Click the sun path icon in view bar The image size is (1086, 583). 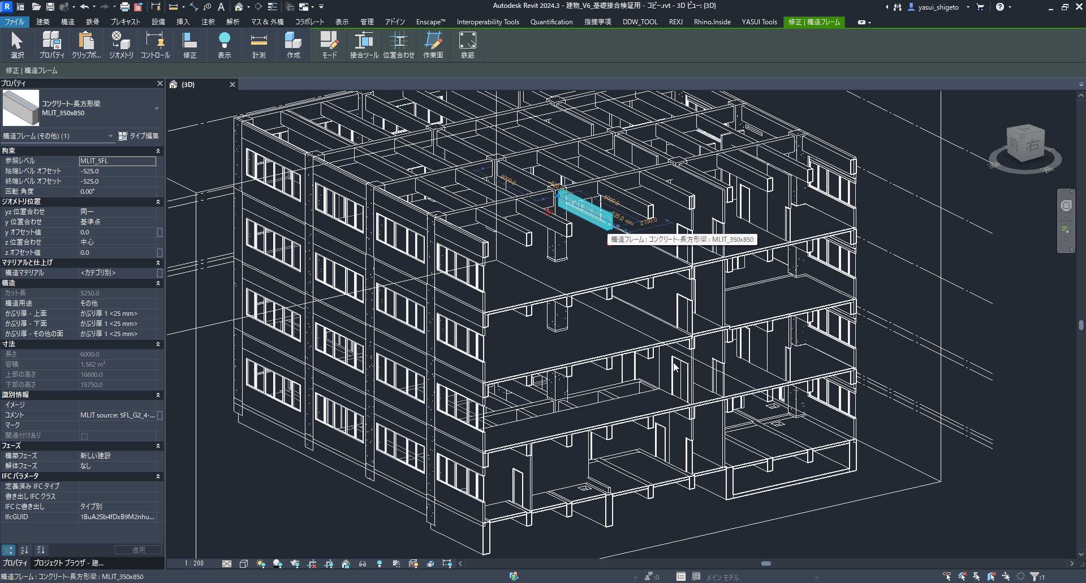261,564
